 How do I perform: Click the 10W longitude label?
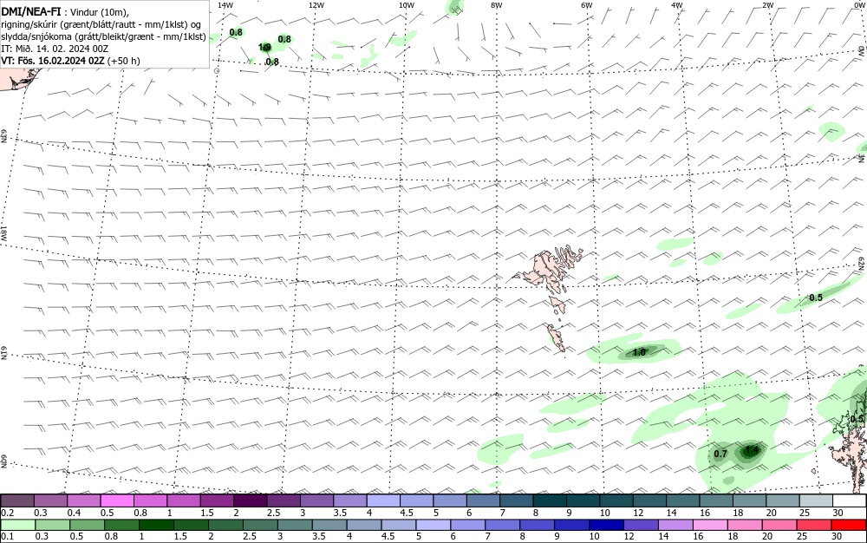click(407, 5)
